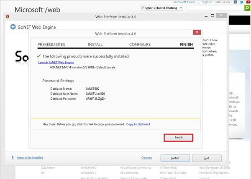The width and height of the screenshot is (251, 179).
Task: Click the Facebook icon in page header
Action: pos(235,2)
